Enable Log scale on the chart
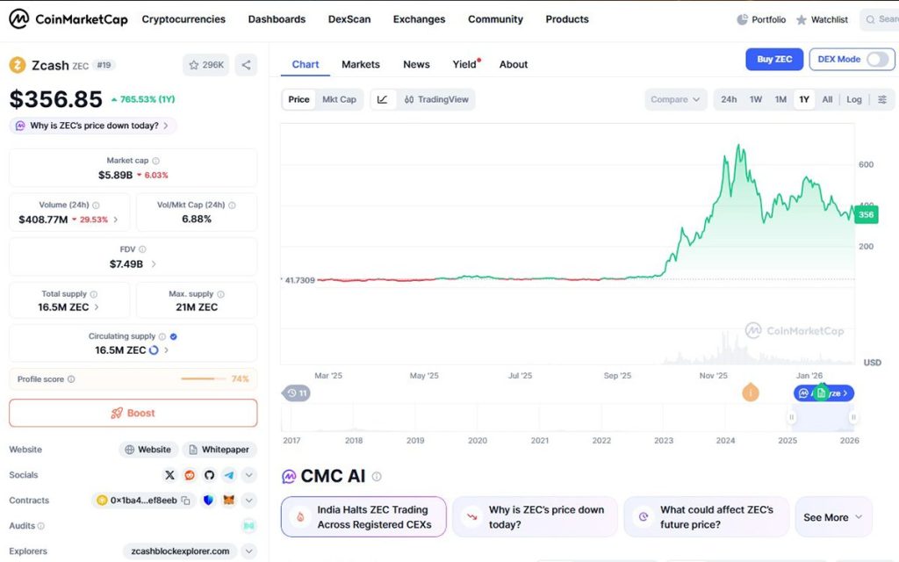Image resolution: width=899 pixels, height=562 pixels. (854, 100)
